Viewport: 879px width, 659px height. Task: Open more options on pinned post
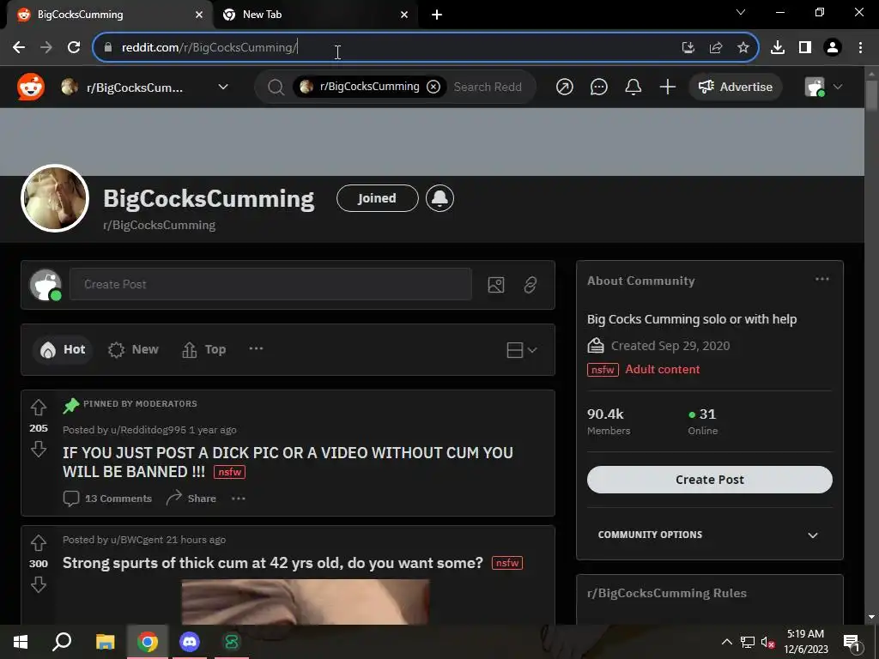point(239,499)
